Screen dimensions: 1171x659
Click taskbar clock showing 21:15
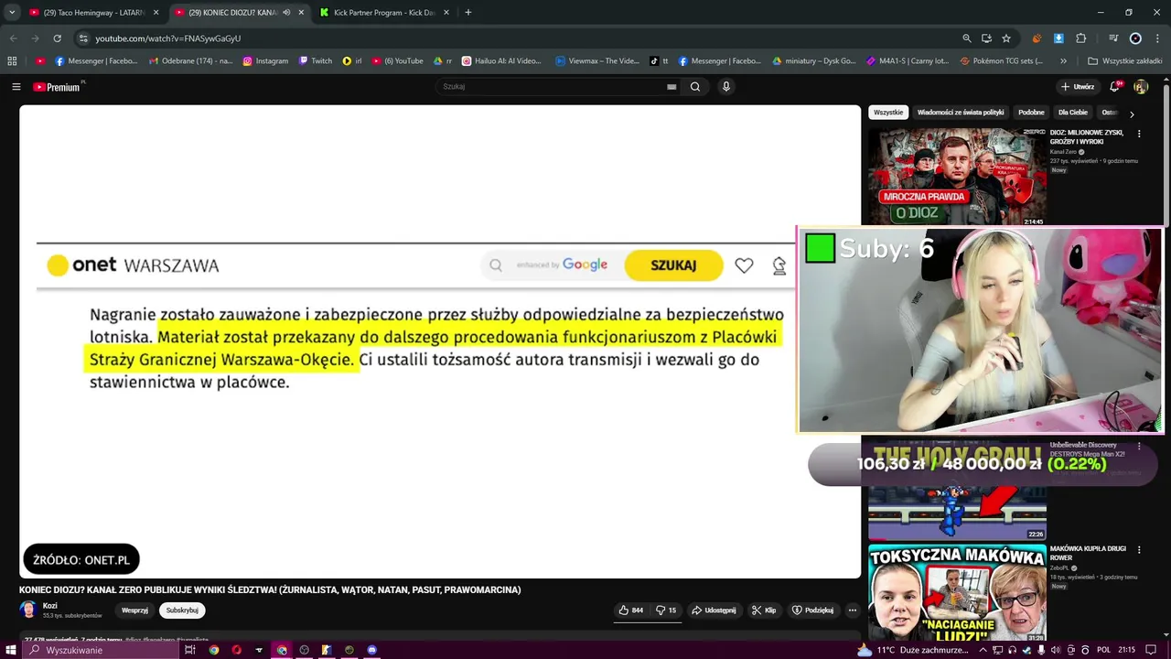tap(1127, 650)
